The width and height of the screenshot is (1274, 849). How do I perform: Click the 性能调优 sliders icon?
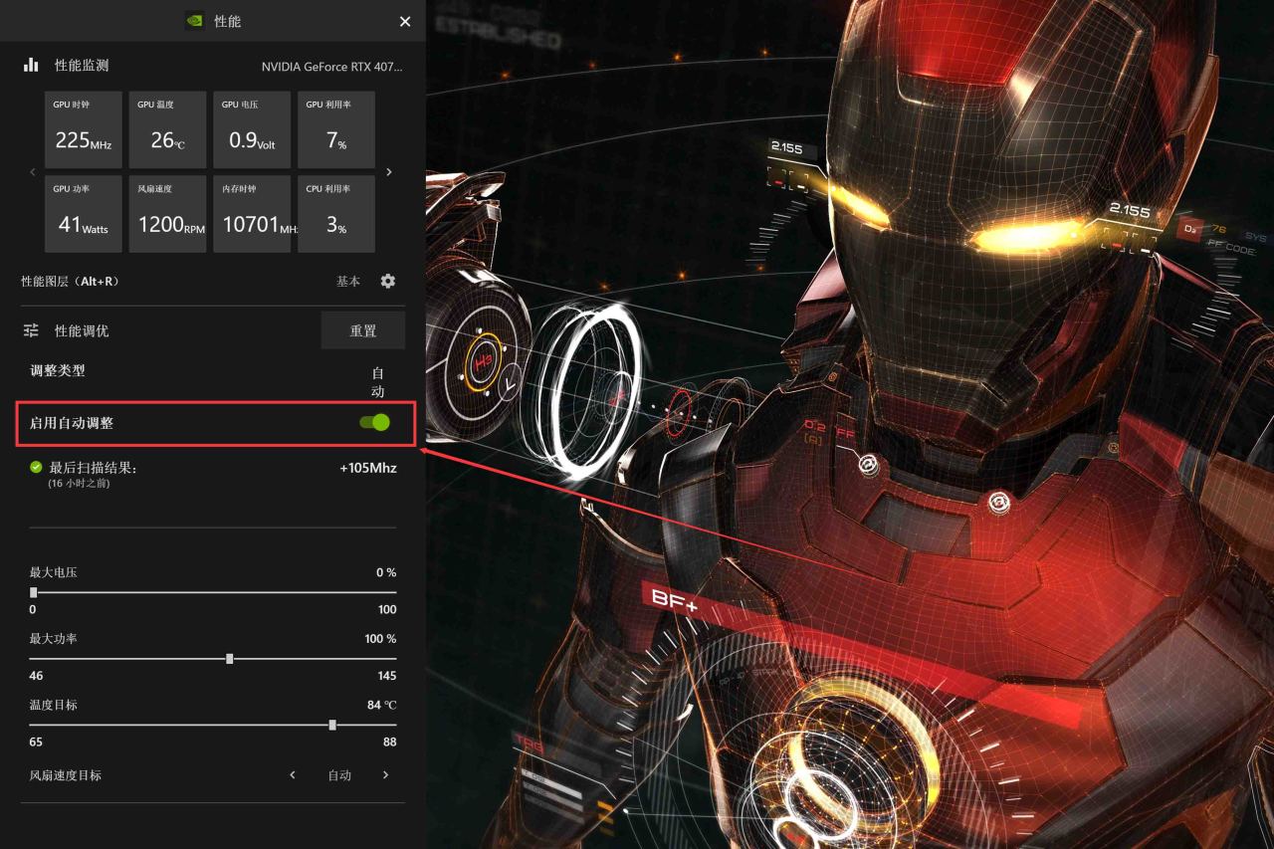[31, 330]
